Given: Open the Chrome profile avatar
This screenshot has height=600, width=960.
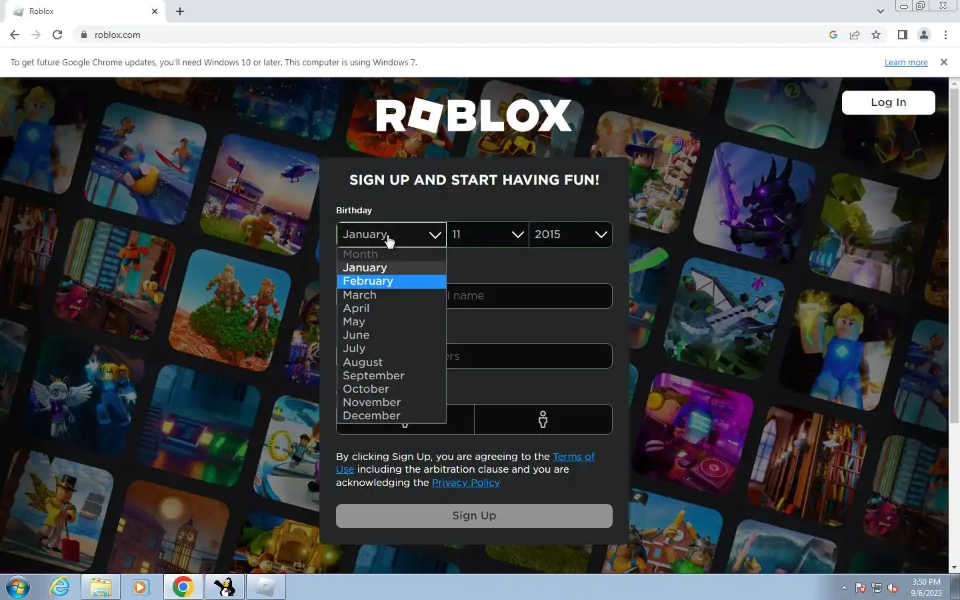Looking at the screenshot, I should 924,35.
